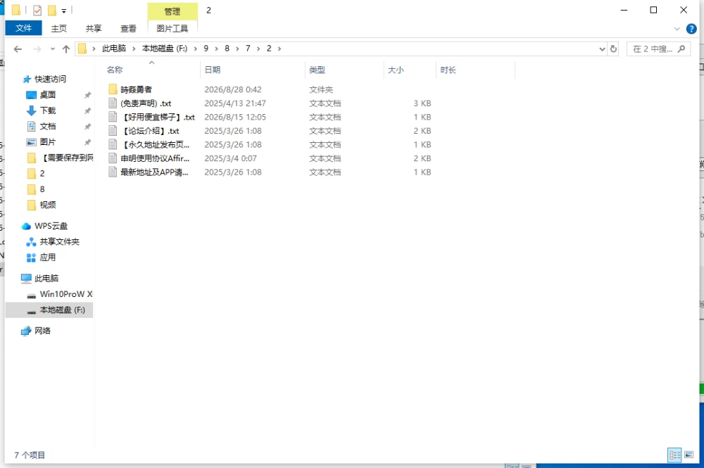Go up one folder level arrow
The width and height of the screenshot is (704, 468).
(x=66, y=49)
